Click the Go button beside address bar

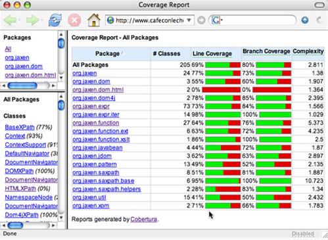point(201,20)
